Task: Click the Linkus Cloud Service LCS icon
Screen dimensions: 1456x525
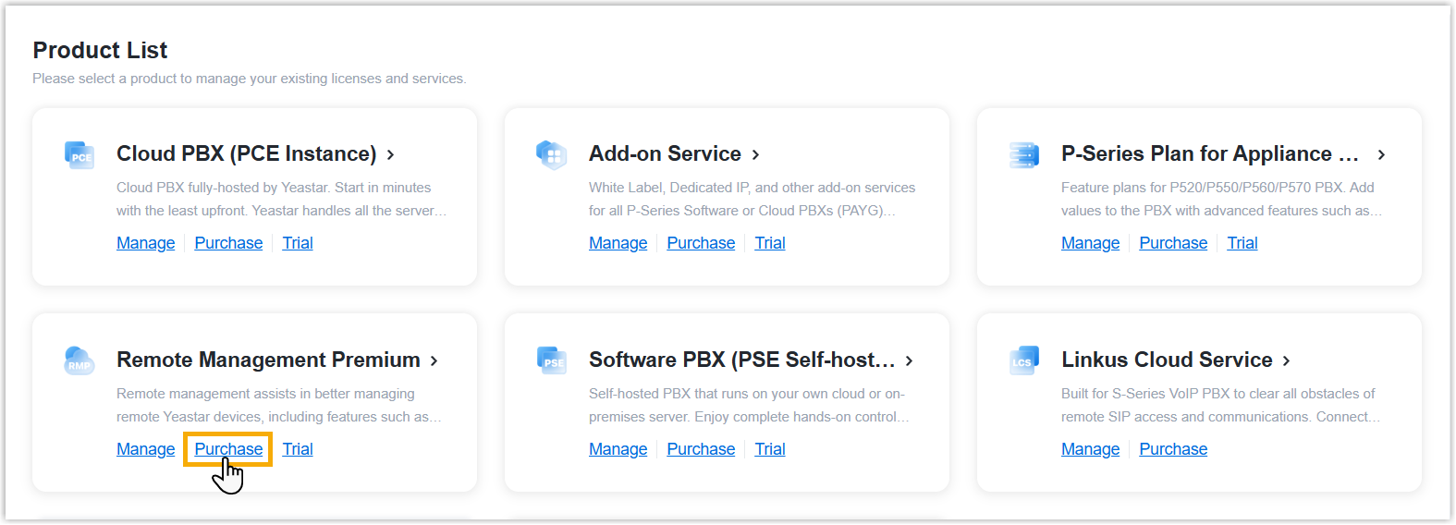Action: tap(1023, 360)
